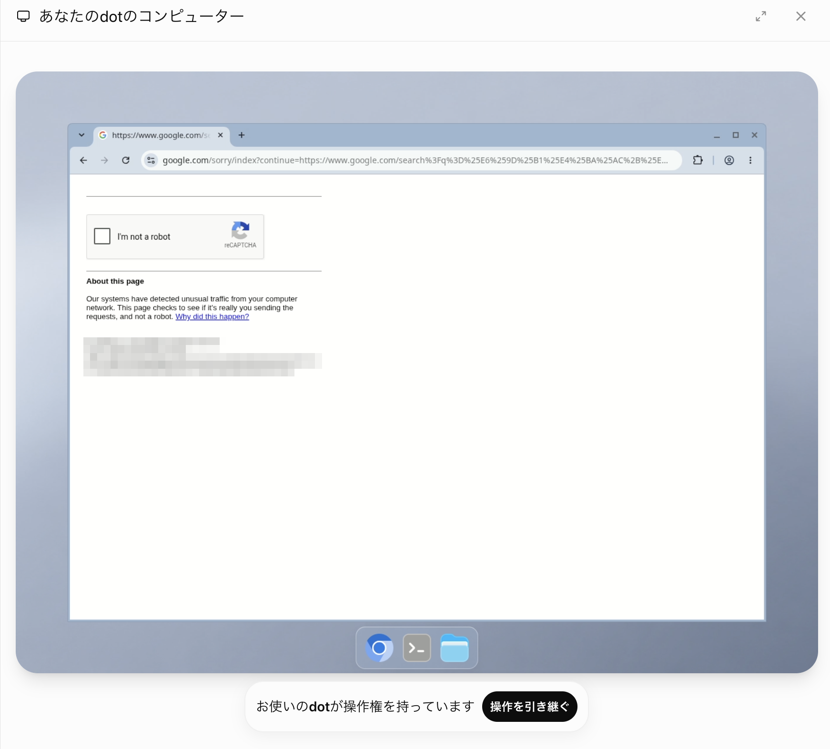Click the forward navigation arrow
The image size is (830, 749).
(104, 161)
